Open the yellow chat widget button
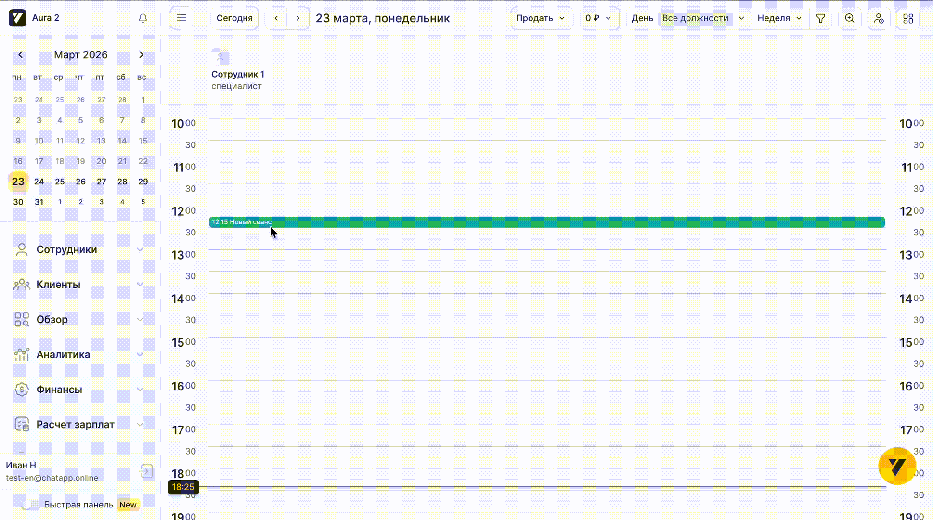The width and height of the screenshot is (933, 520). point(896,466)
